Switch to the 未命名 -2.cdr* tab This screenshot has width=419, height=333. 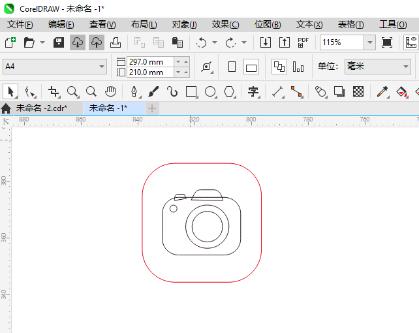pos(42,108)
